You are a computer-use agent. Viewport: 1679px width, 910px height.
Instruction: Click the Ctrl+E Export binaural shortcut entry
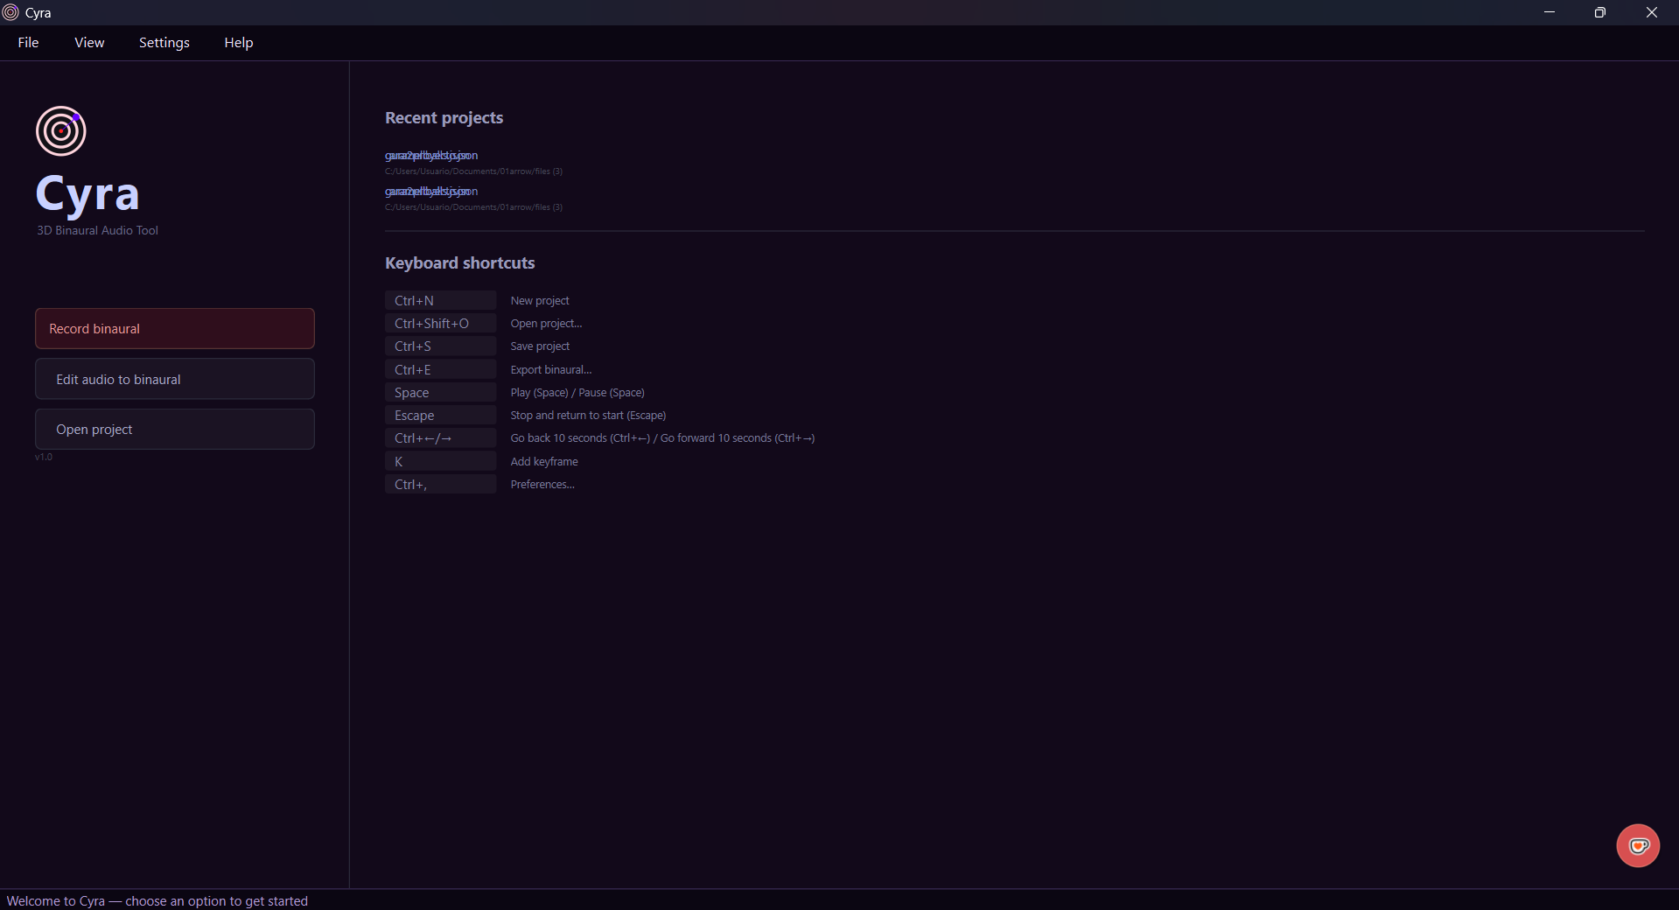tap(488, 369)
